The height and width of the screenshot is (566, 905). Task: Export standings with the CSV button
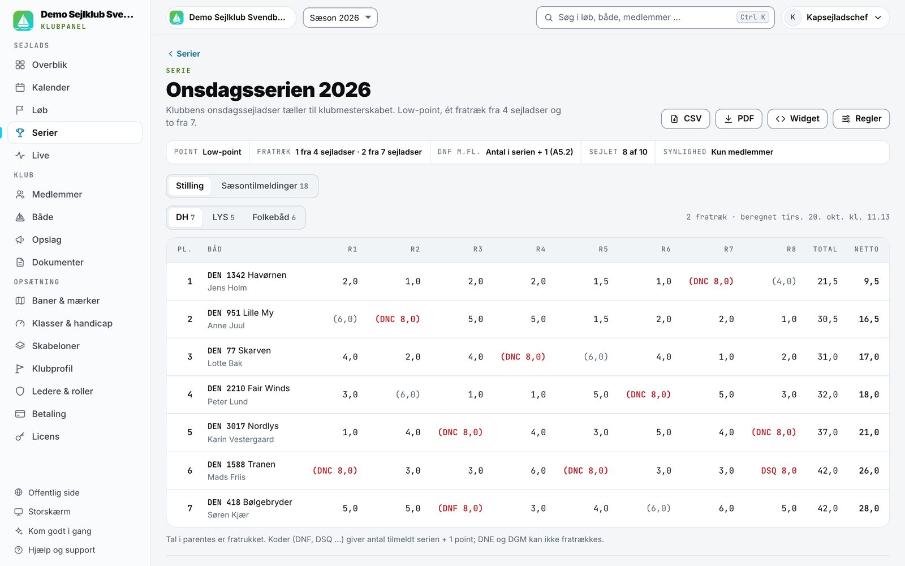(x=686, y=119)
